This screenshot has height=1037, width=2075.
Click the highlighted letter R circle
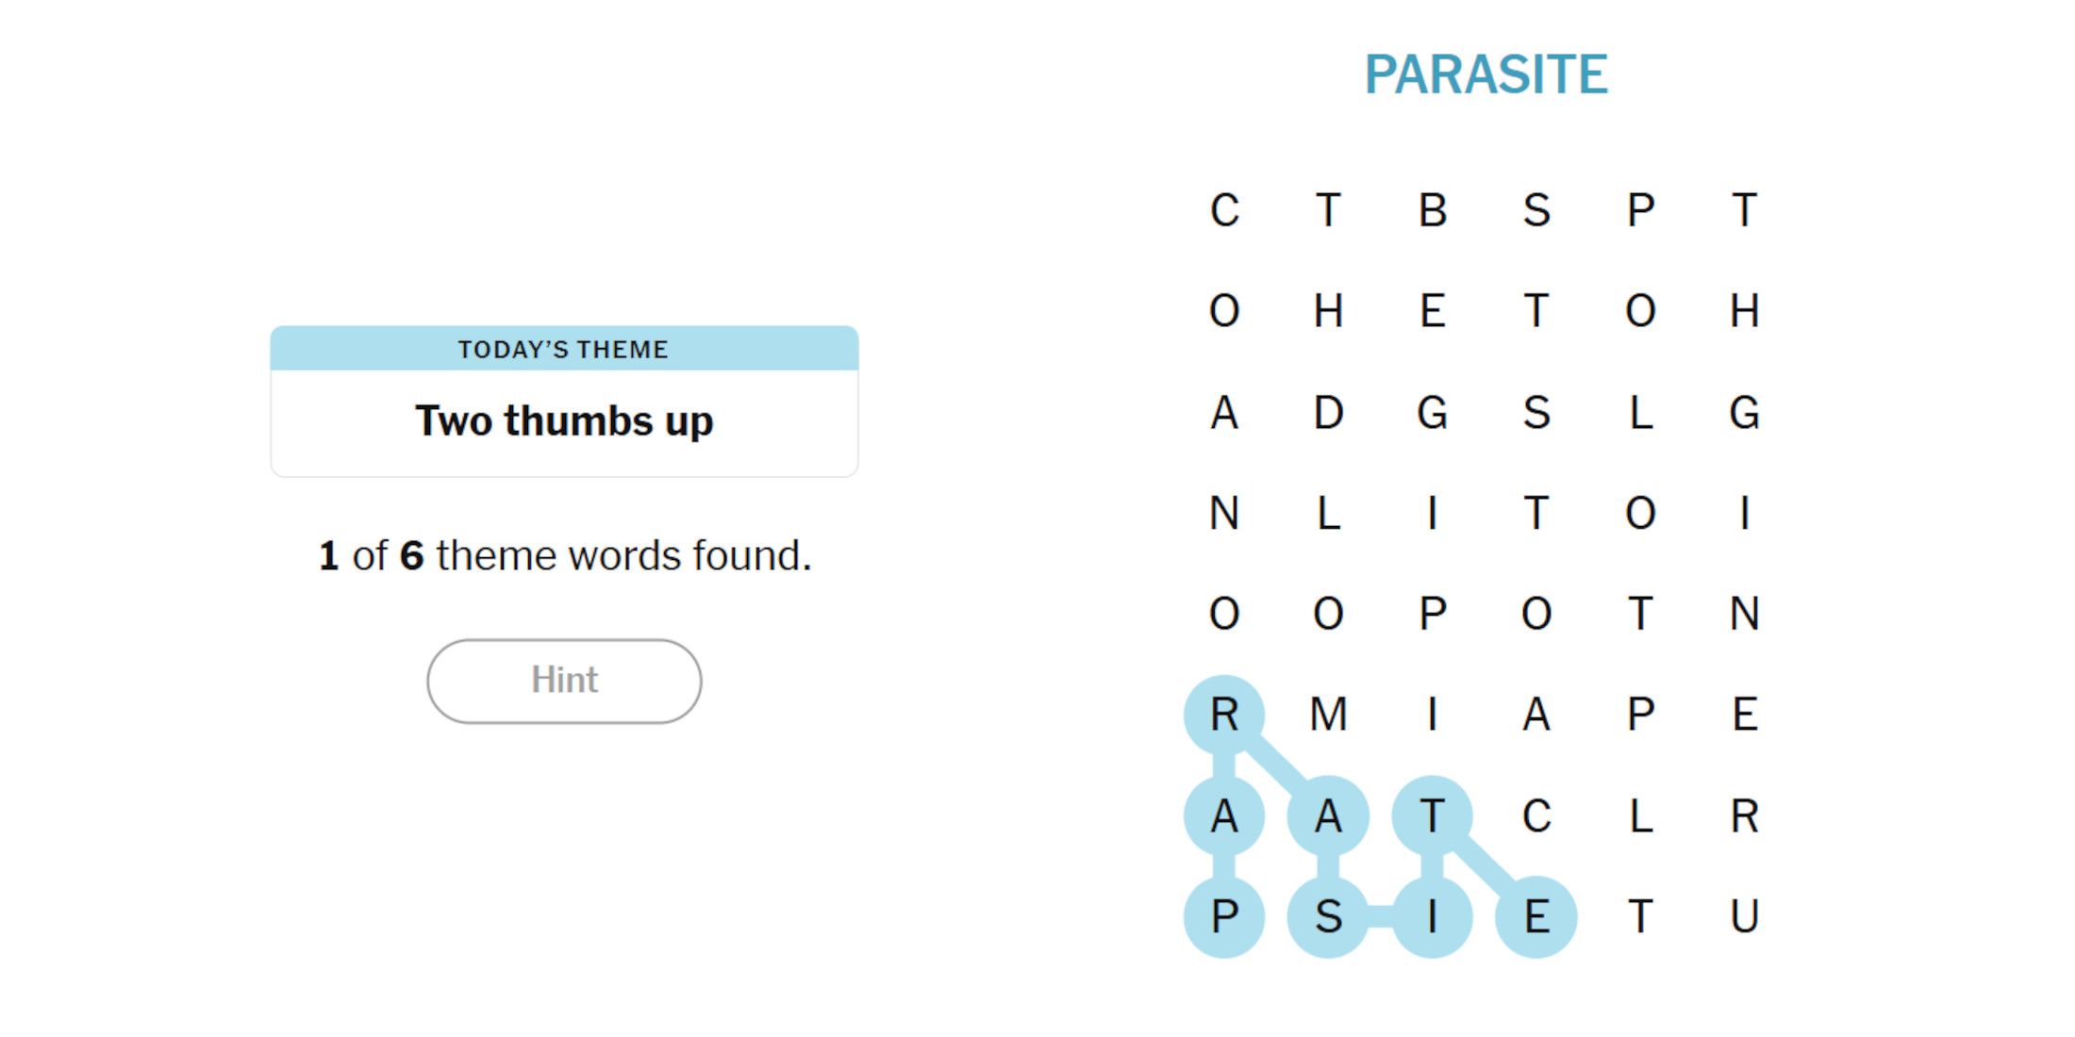tap(1224, 715)
